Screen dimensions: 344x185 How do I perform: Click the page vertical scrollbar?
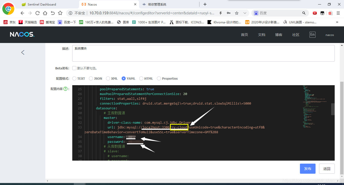coord(342,128)
